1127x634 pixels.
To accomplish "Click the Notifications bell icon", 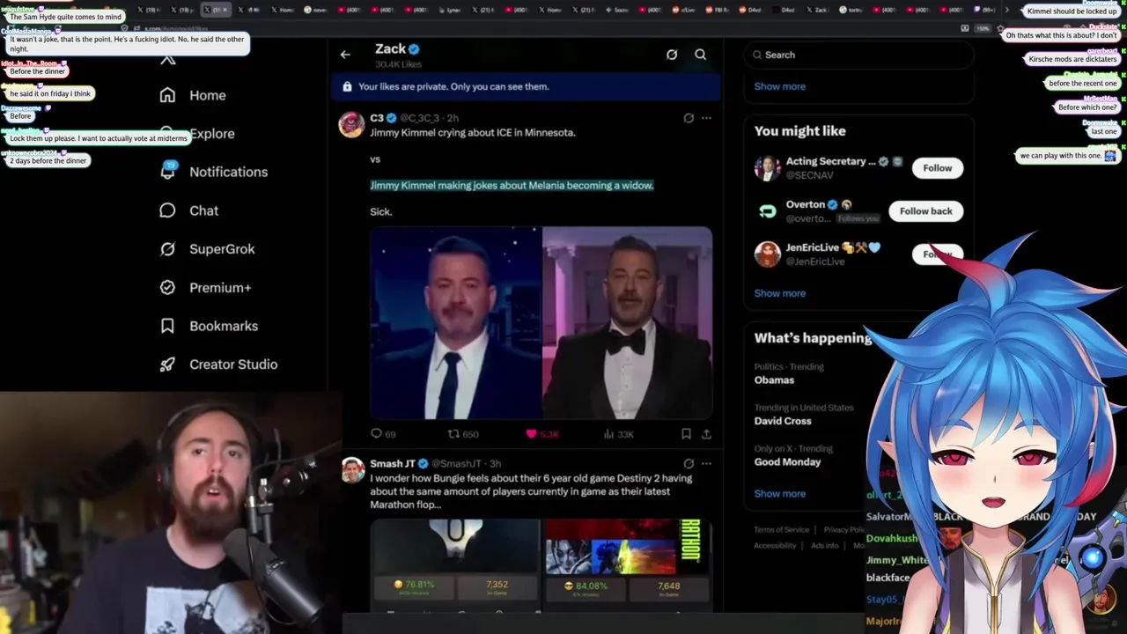I will point(167,172).
